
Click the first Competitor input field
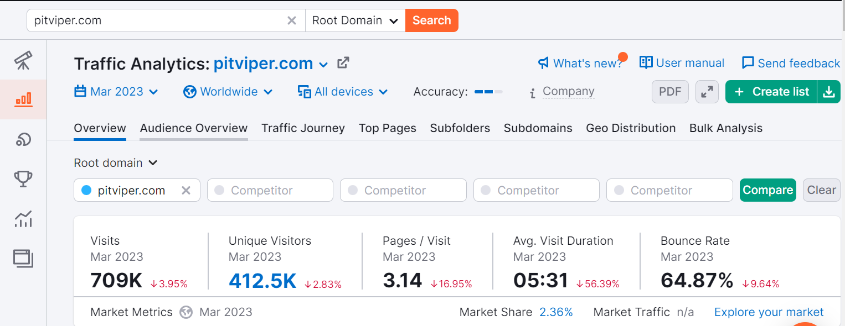[x=270, y=190]
